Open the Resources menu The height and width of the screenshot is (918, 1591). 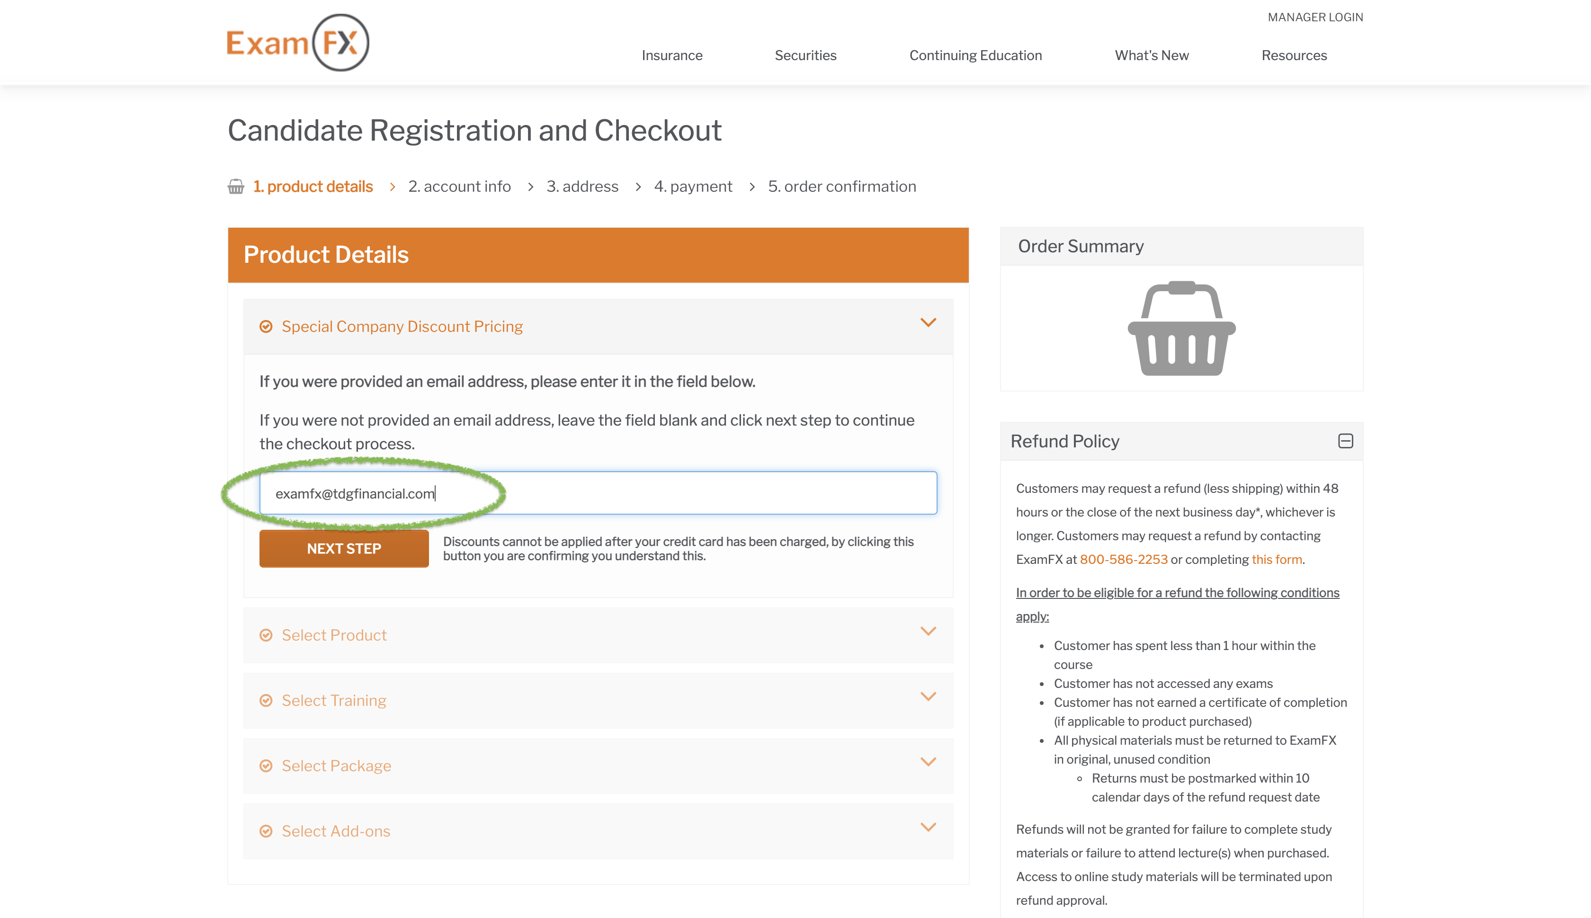coord(1294,55)
